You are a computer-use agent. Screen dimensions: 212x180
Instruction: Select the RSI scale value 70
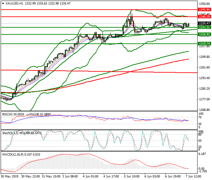200,117
